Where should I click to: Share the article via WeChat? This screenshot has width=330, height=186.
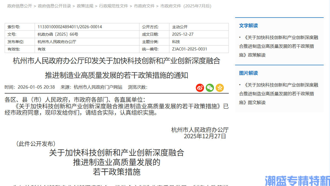tap(210, 88)
